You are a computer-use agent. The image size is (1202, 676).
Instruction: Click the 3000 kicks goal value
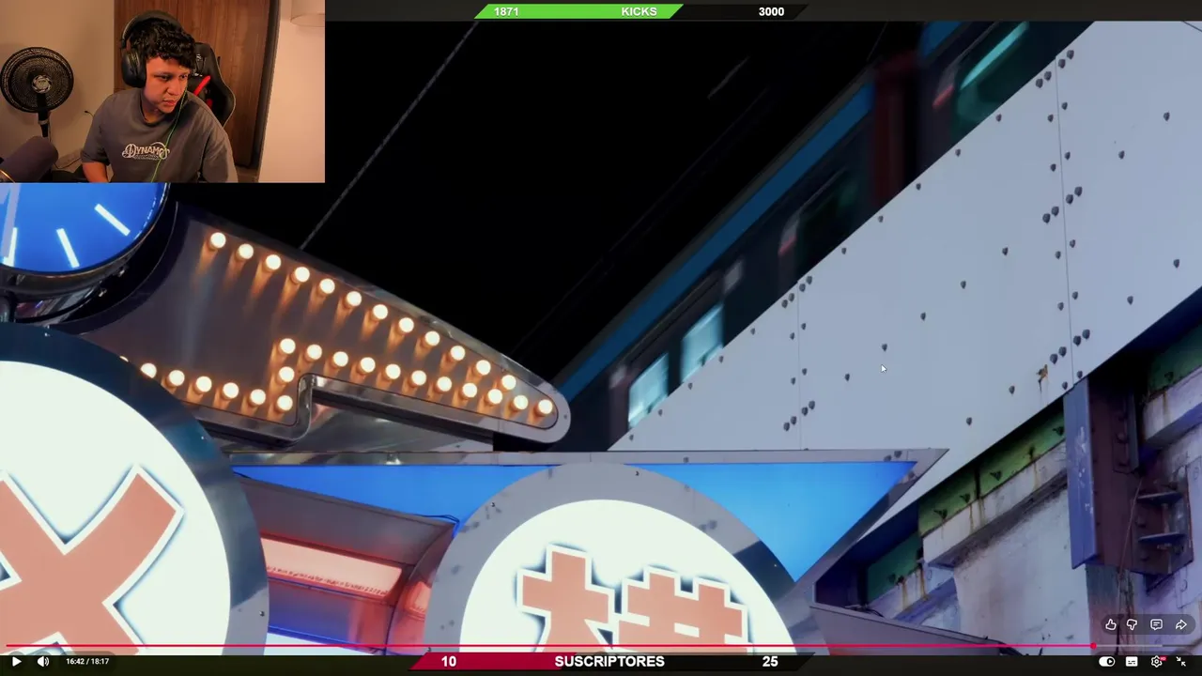771,11
